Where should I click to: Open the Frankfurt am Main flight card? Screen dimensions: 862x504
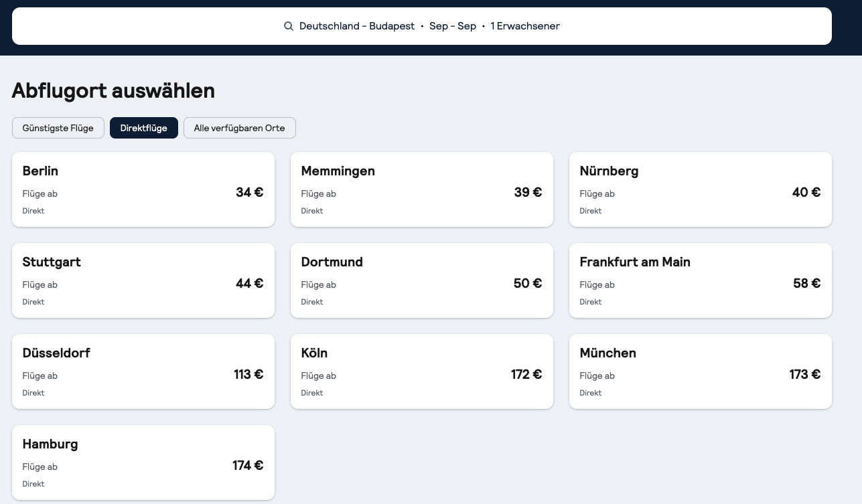[701, 280]
